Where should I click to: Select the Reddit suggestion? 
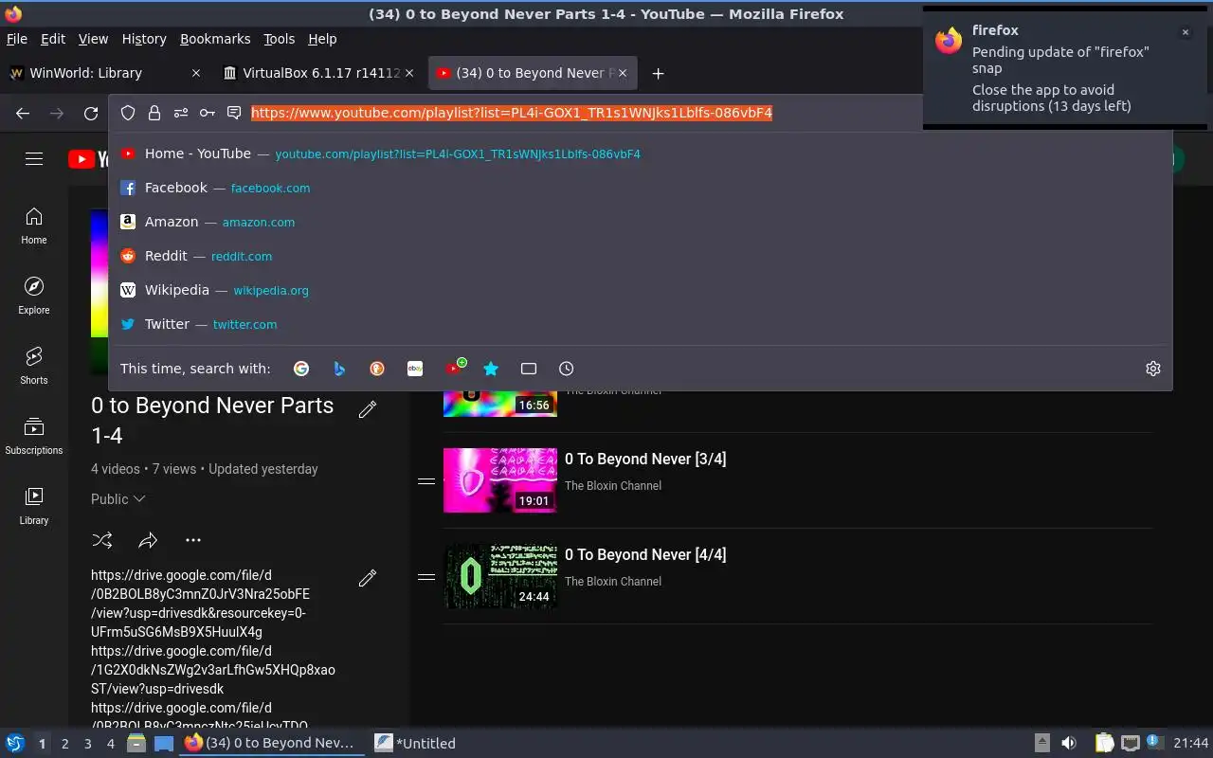coord(641,256)
